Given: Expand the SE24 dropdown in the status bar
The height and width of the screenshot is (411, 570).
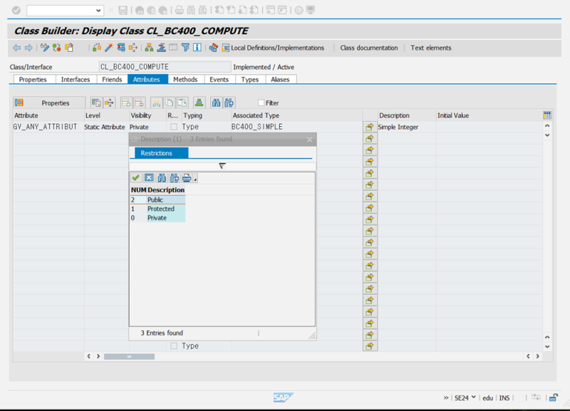Looking at the screenshot, I should click(473, 397).
